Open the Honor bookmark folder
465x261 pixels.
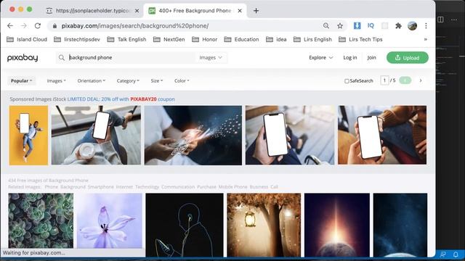tap(205, 39)
